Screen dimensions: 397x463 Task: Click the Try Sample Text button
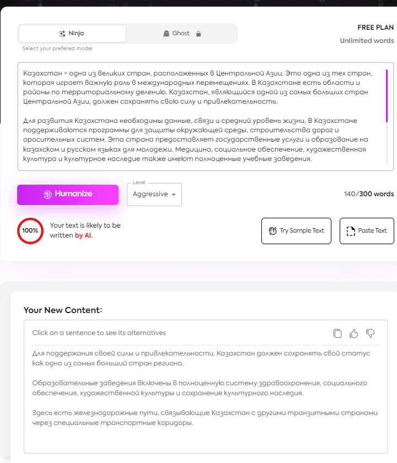296,231
